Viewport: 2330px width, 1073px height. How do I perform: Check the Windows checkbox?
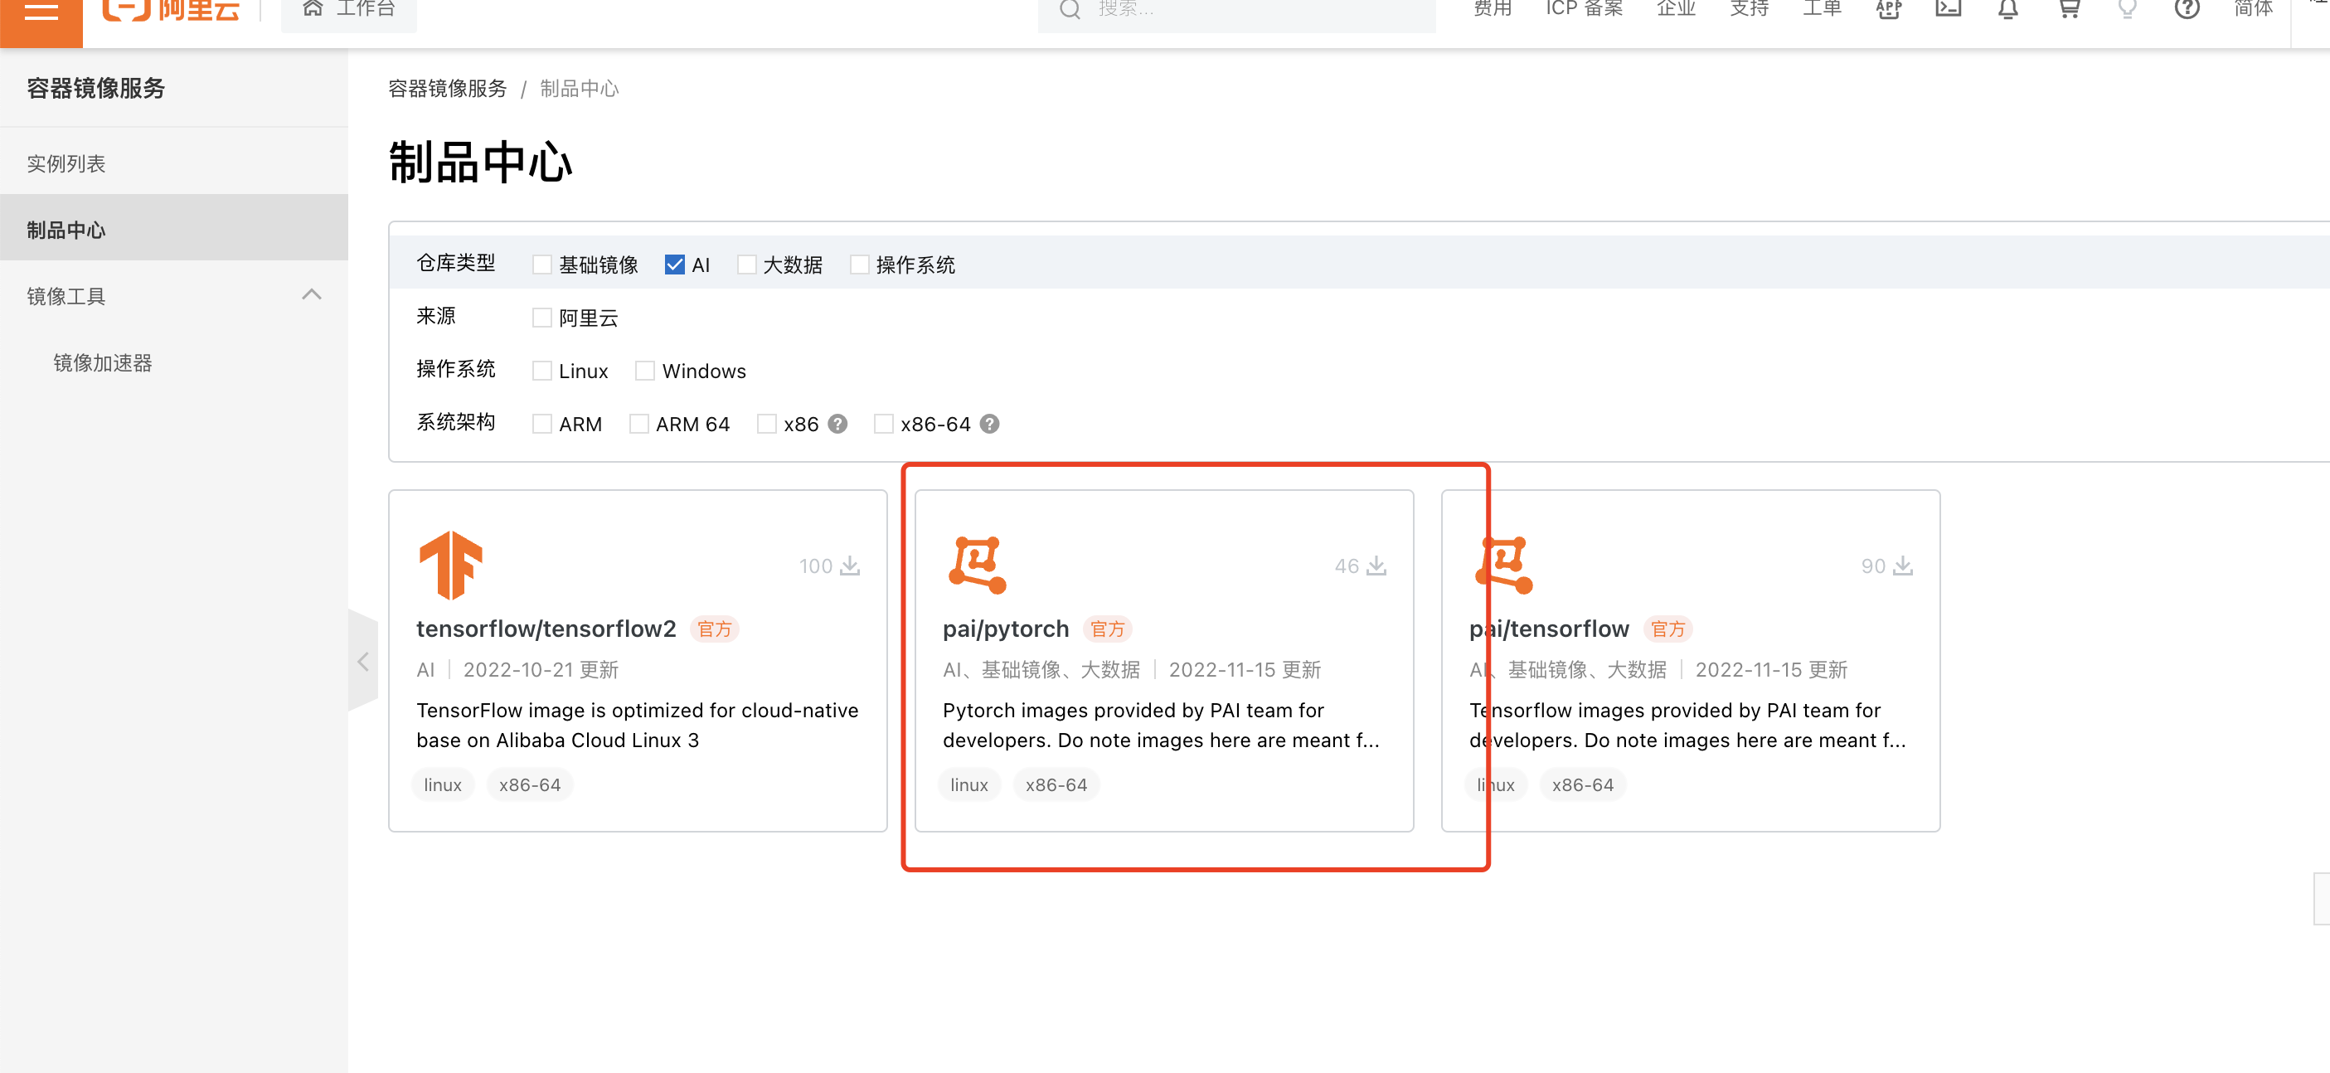pyautogui.click(x=645, y=371)
